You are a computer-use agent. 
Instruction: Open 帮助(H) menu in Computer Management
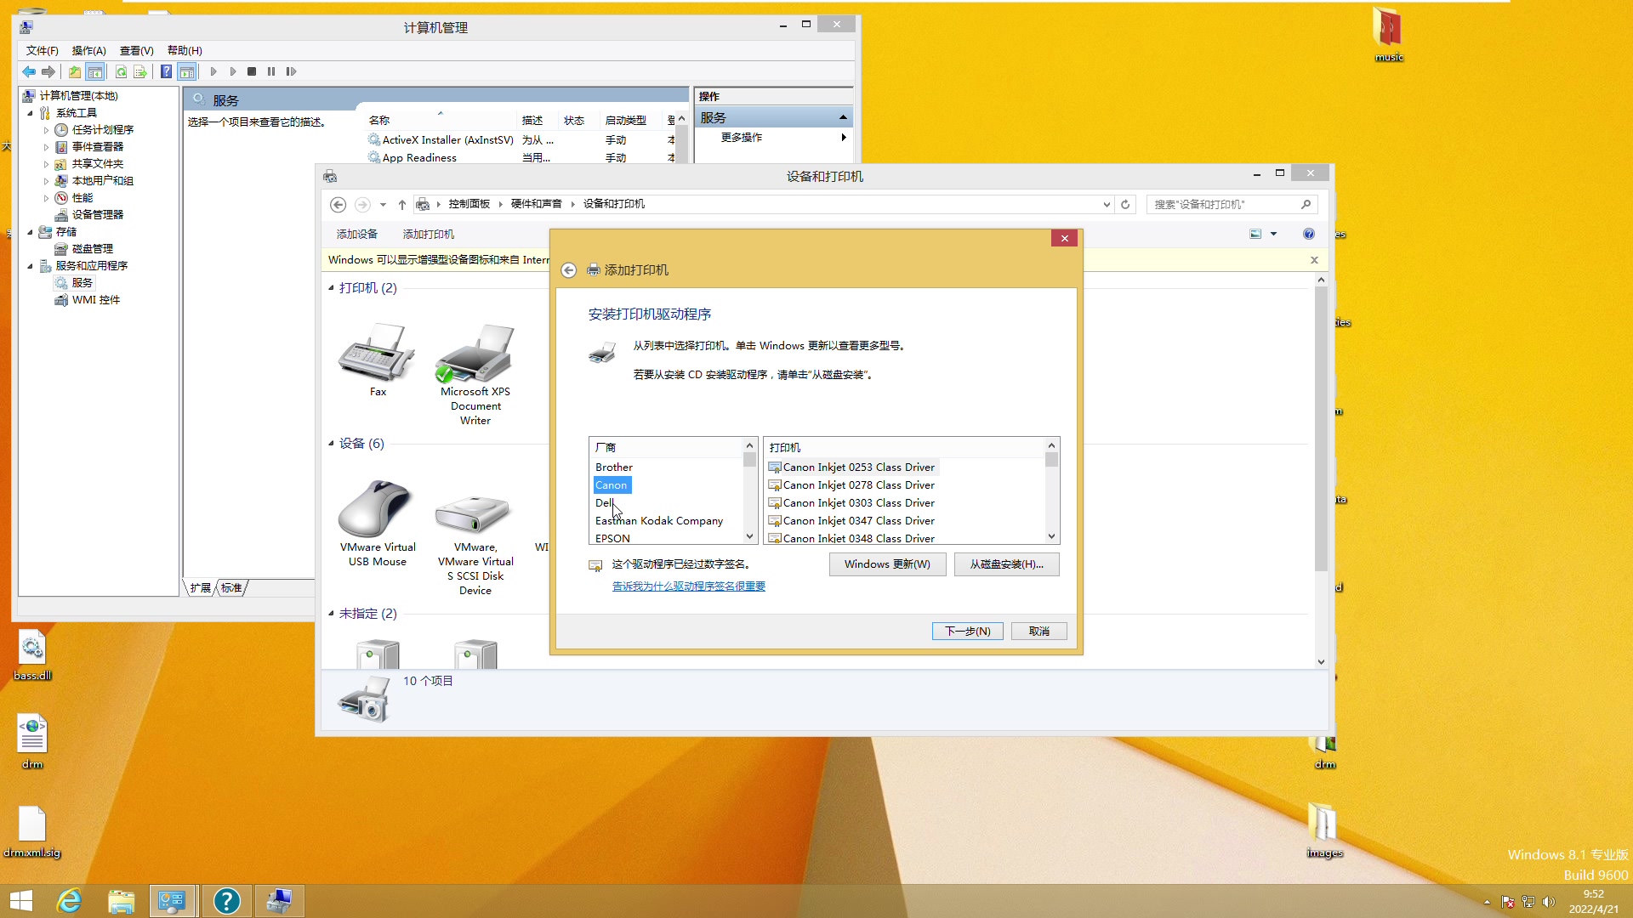(185, 51)
